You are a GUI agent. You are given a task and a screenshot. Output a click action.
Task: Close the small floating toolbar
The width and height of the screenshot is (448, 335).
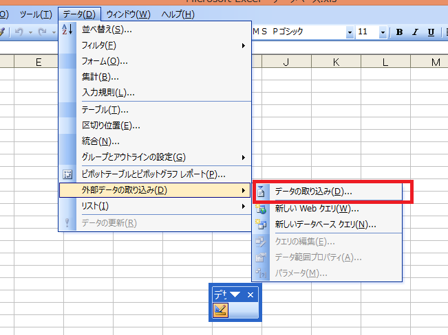pyautogui.click(x=250, y=294)
